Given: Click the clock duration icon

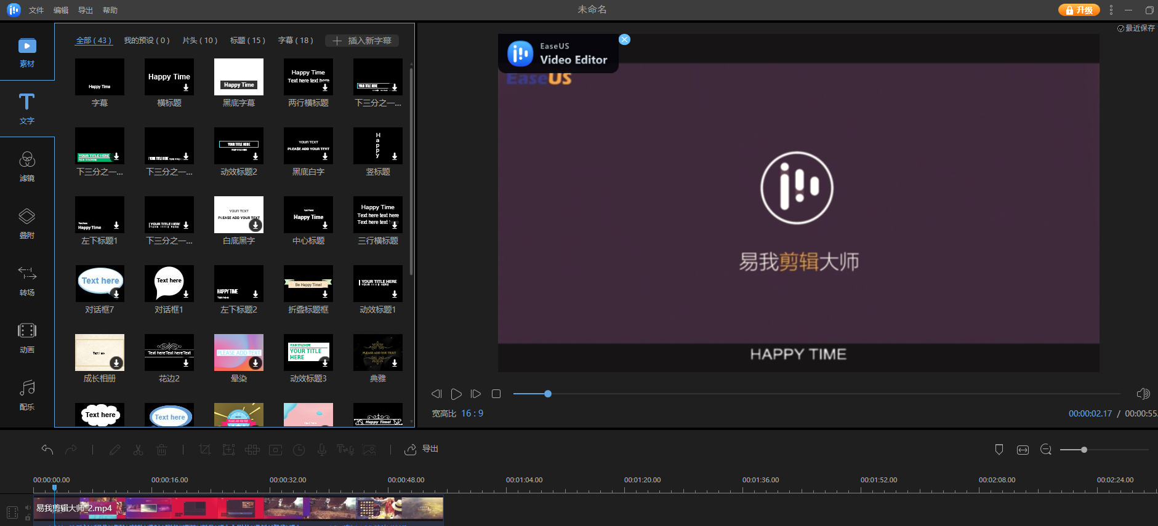Looking at the screenshot, I should point(299,450).
